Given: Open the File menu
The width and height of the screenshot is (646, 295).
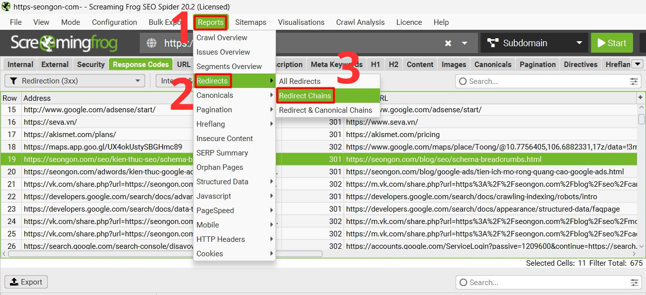Looking at the screenshot, I should tap(16, 22).
